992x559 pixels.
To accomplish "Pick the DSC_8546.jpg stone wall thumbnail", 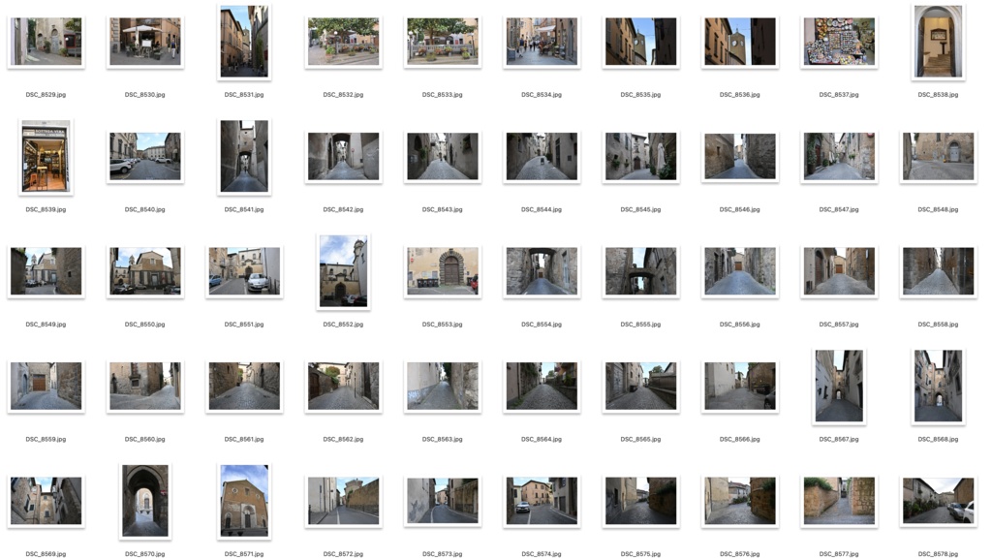I will pyautogui.click(x=739, y=156).
